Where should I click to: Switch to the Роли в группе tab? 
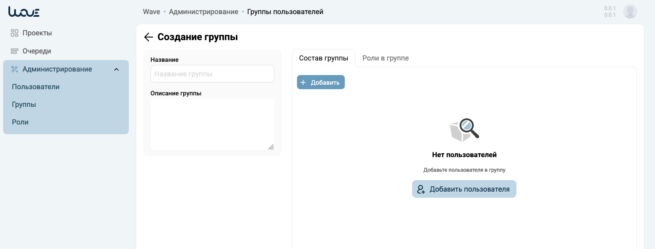pos(385,58)
